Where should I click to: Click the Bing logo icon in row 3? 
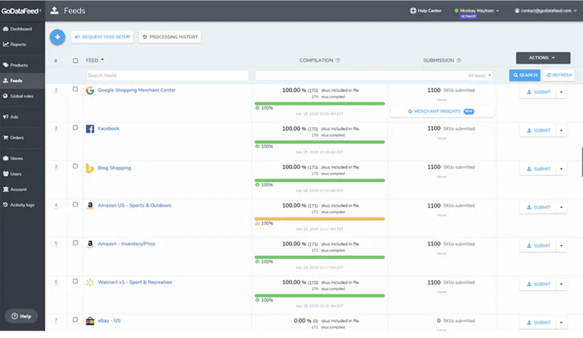[90, 168]
